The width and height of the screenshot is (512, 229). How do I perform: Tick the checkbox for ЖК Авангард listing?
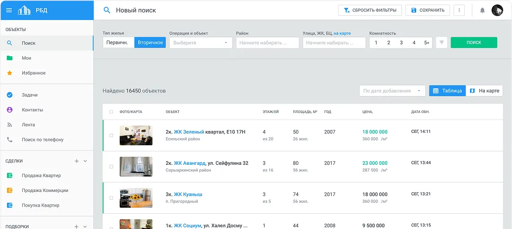click(112, 167)
